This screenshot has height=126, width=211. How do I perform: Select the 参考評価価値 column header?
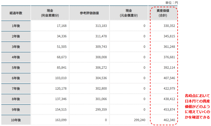point(89,13)
